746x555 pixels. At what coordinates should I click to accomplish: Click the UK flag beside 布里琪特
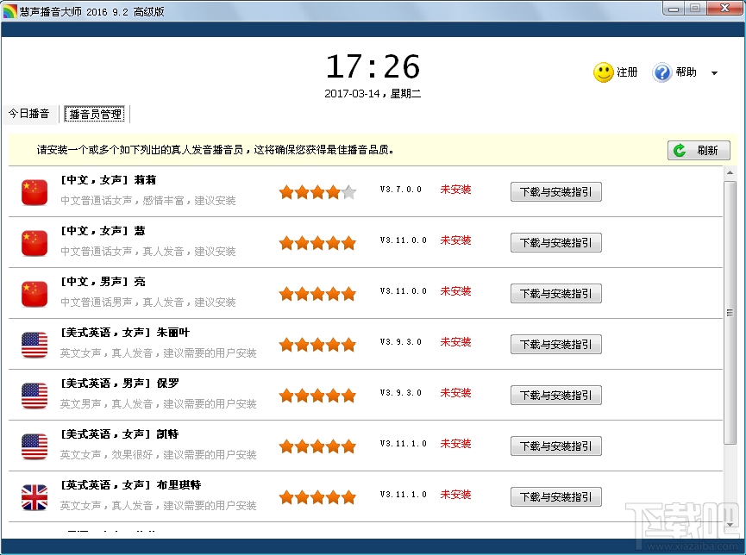(34, 496)
